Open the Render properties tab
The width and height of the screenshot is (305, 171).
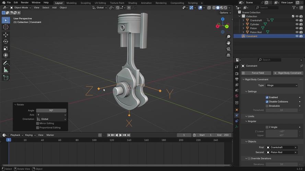(x=237, y=74)
